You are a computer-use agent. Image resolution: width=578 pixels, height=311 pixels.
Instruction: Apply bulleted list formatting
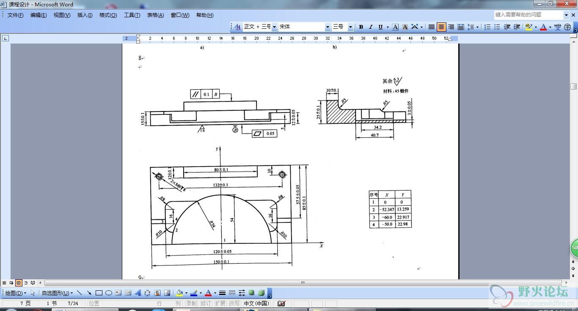click(497, 27)
